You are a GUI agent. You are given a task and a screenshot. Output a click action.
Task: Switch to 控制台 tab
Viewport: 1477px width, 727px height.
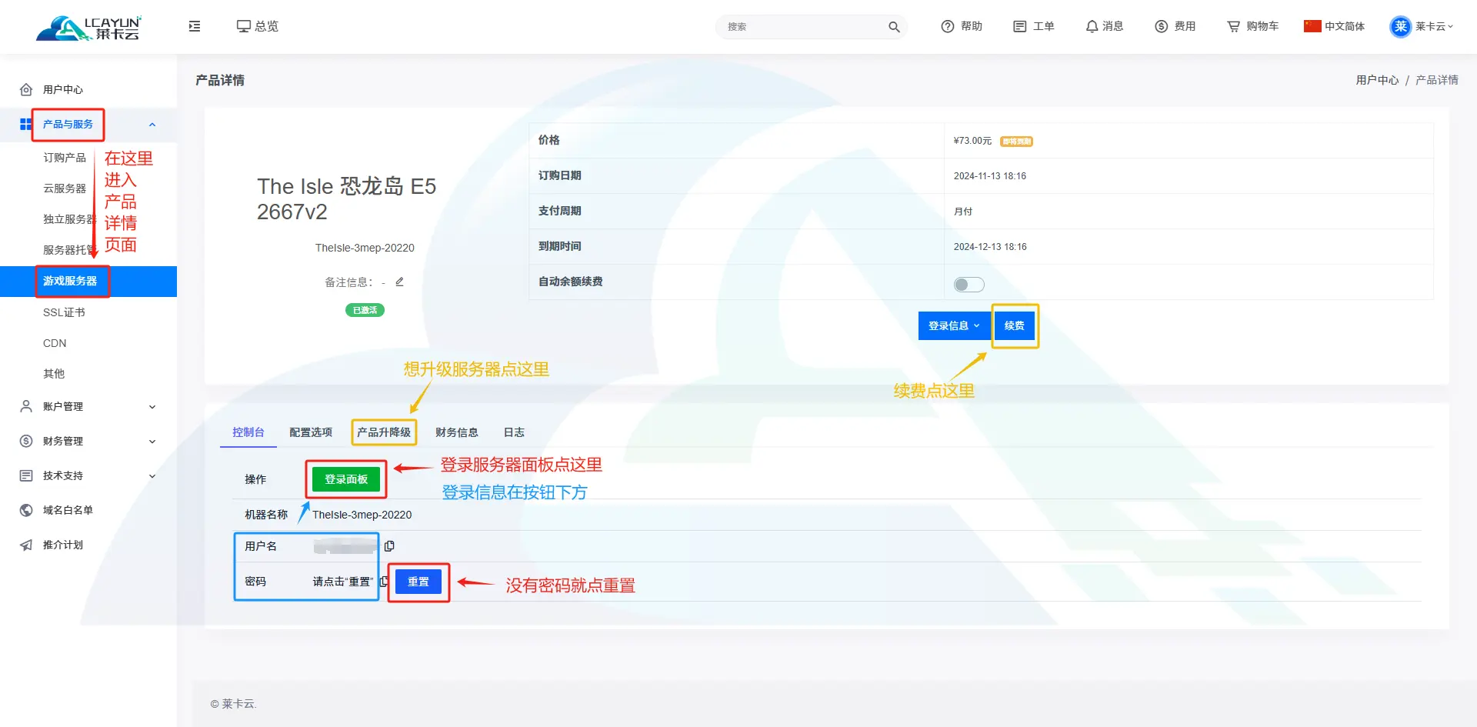click(248, 432)
